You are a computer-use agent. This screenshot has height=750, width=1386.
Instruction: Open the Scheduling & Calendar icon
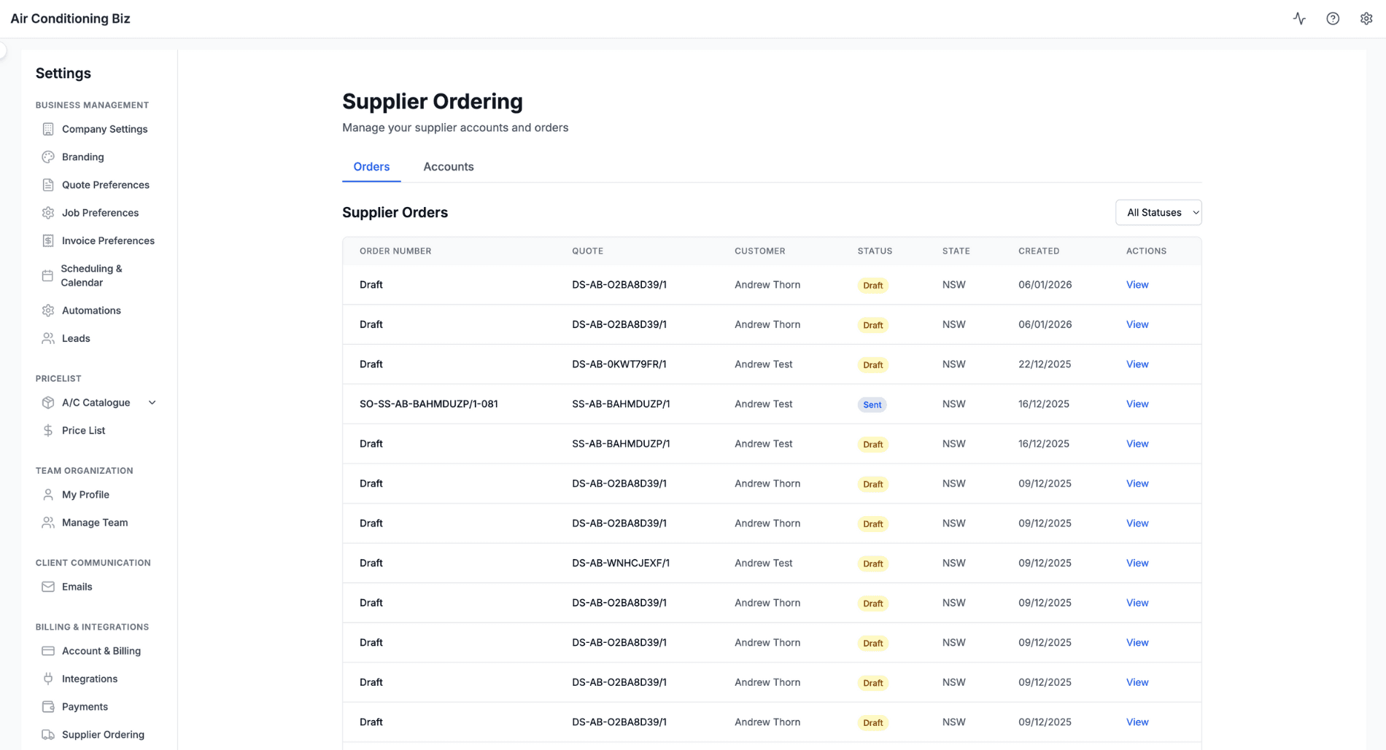click(47, 276)
